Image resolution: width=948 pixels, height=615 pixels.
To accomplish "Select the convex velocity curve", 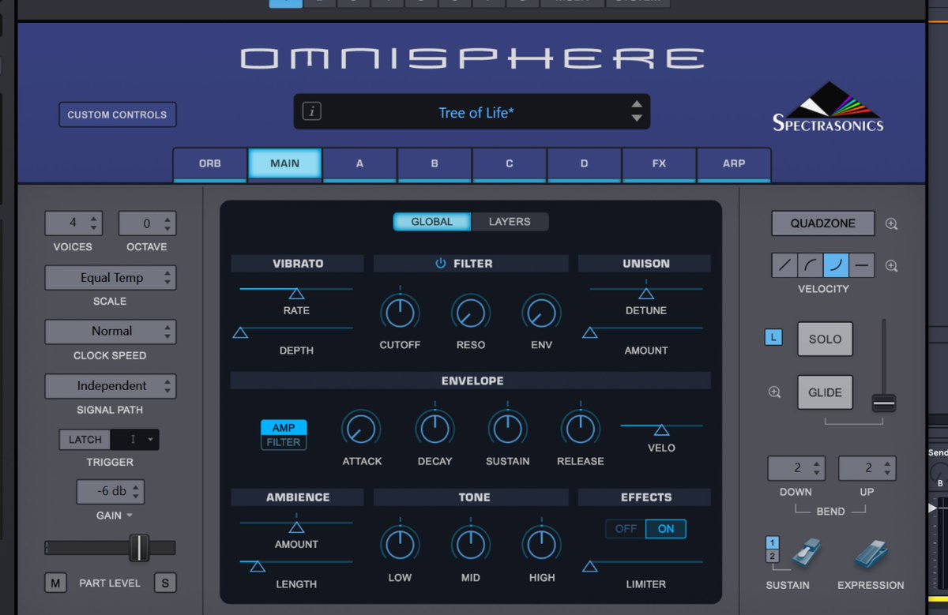I will 811,266.
